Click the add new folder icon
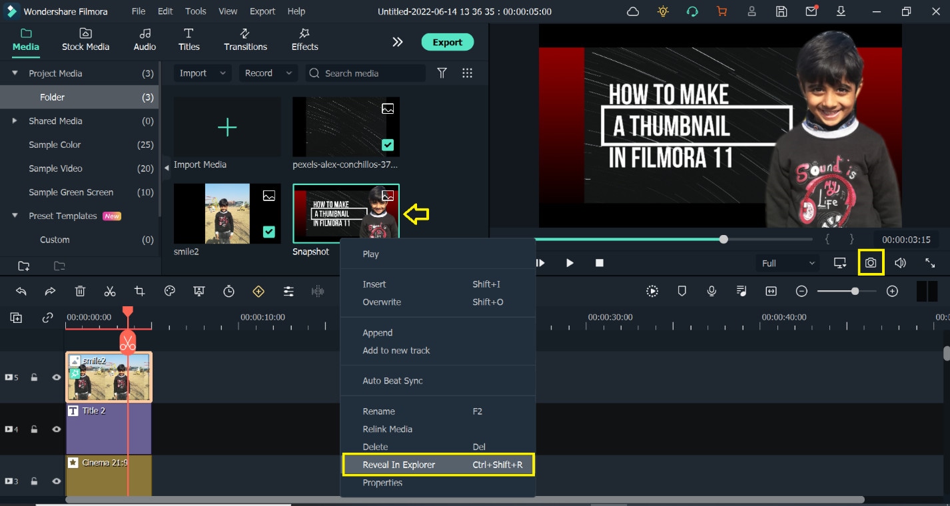The width and height of the screenshot is (950, 506). pos(24,266)
